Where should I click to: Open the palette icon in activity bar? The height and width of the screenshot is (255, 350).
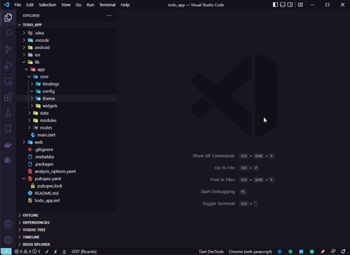point(8,160)
